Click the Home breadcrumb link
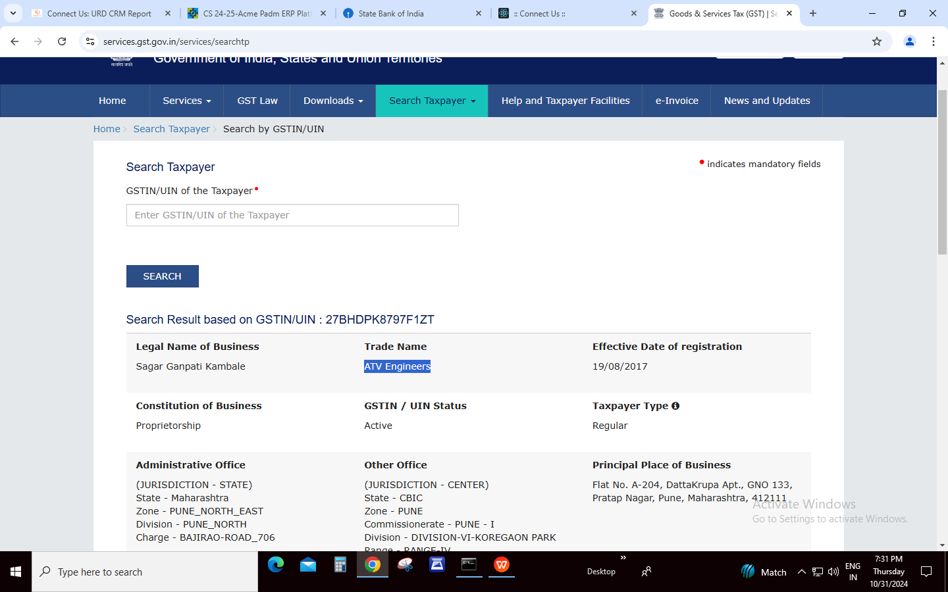 pyautogui.click(x=107, y=129)
